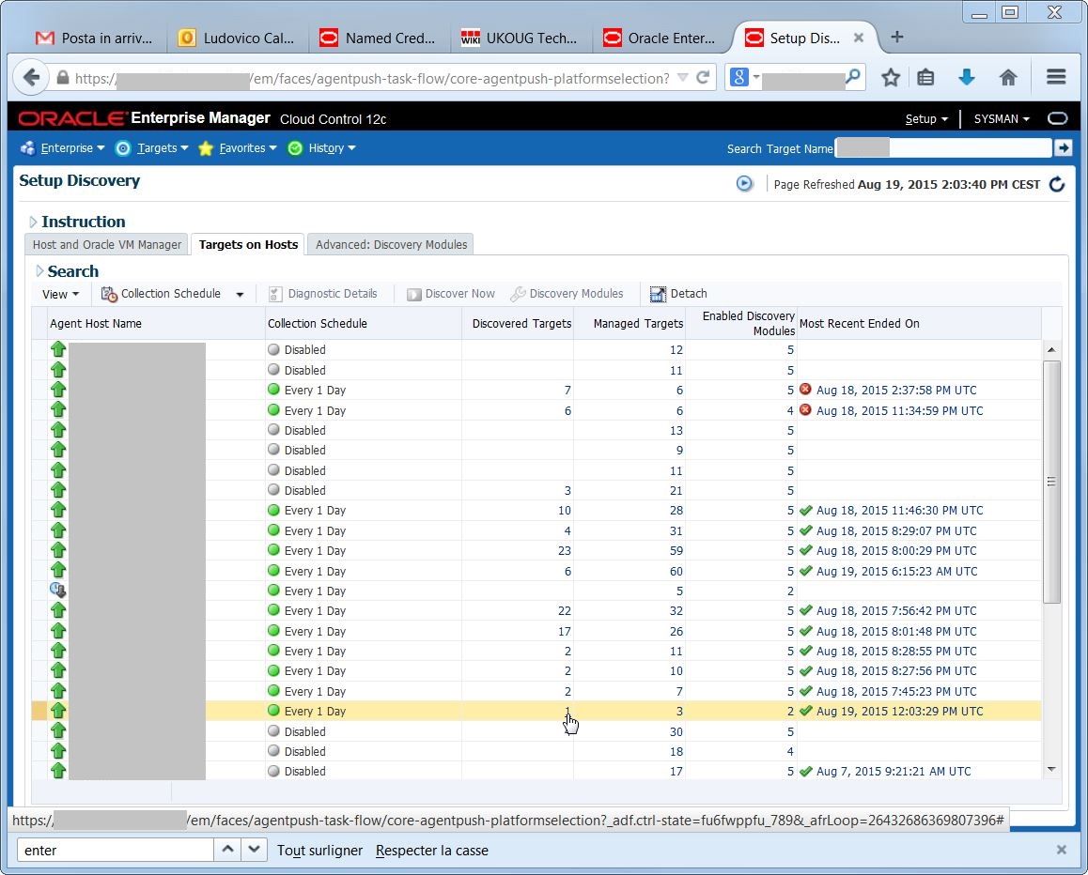The height and width of the screenshot is (875, 1088).
Task: Click Search Target Name input field
Action: coord(943,147)
